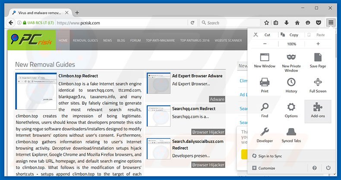Open a New Window
Image resolution: width=341 pixels, height=180 pixels.
pos(265,61)
